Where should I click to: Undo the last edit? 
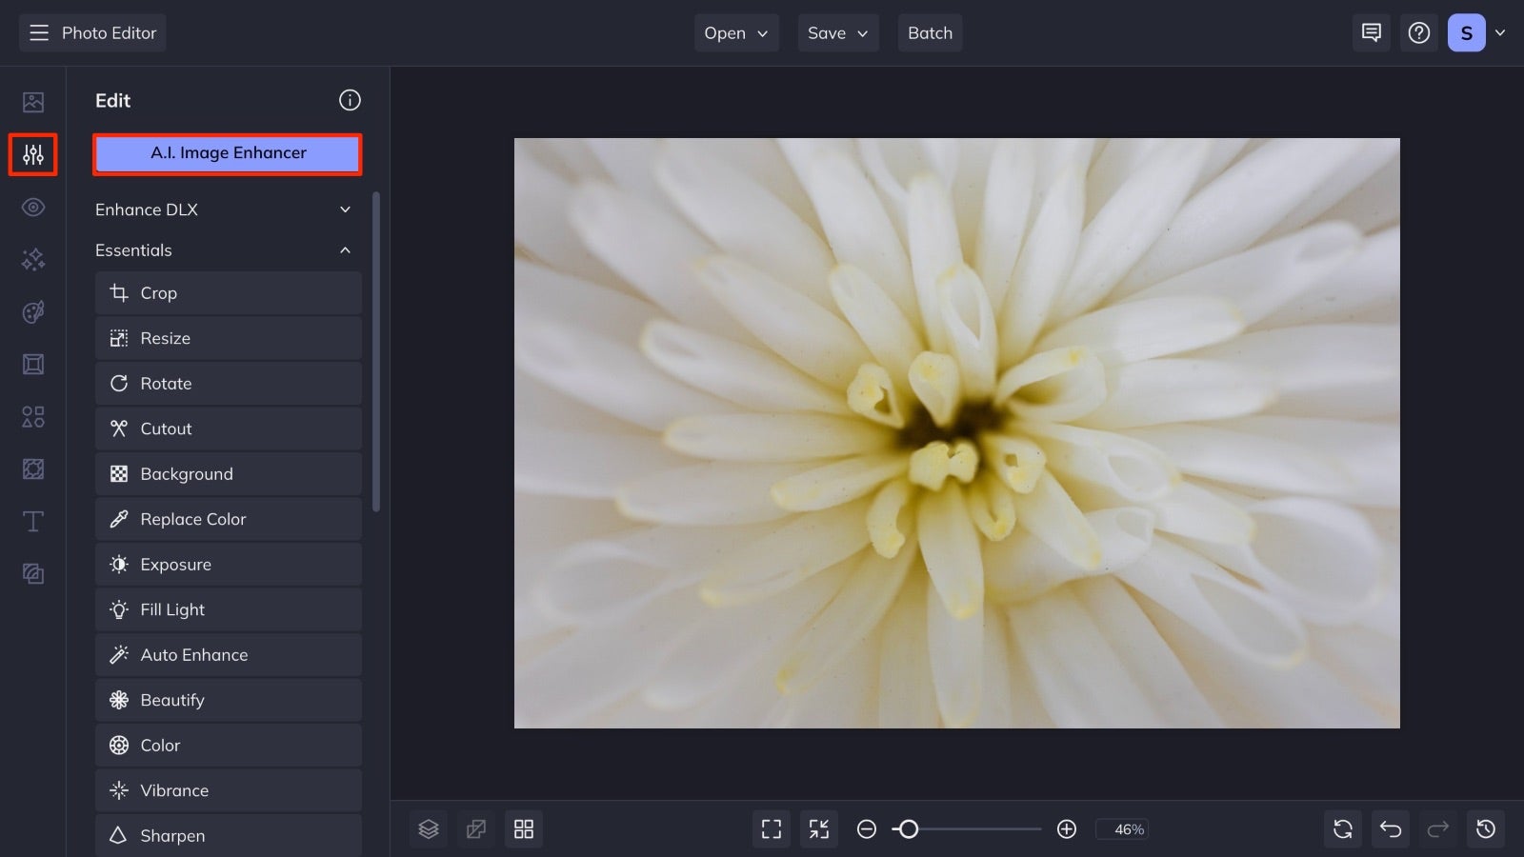tap(1390, 828)
